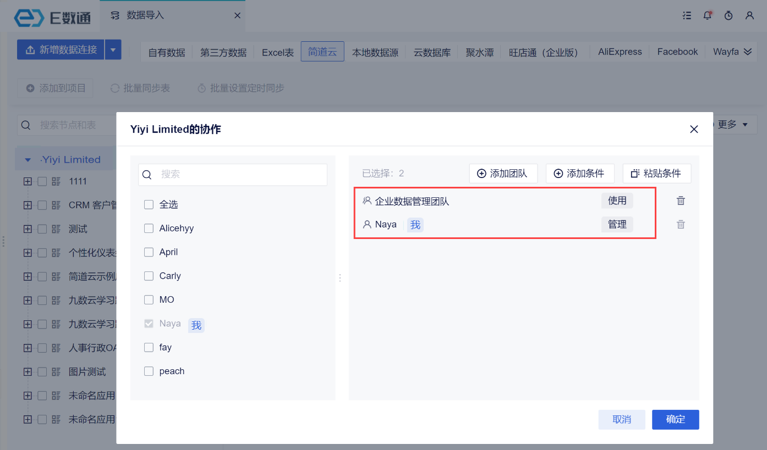Click the table icon beside 测试
Screen dimensions: 767x450
pyautogui.click(x=56, y=229)
